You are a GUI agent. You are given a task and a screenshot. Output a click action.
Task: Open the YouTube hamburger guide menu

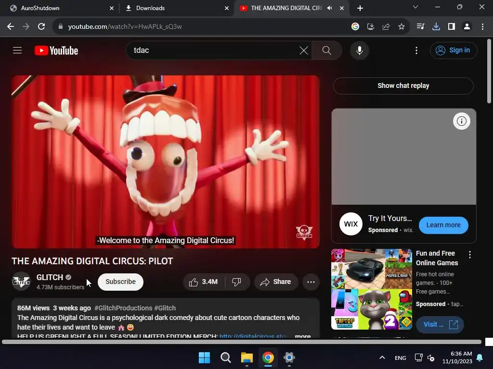[17, 50]
